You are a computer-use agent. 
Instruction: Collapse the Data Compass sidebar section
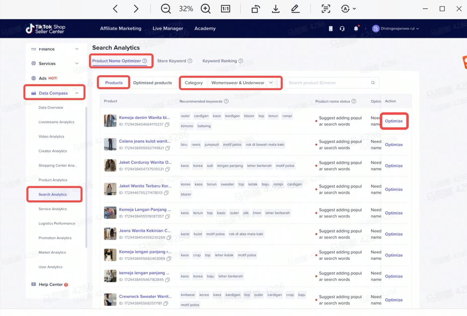tap(77, 93)
